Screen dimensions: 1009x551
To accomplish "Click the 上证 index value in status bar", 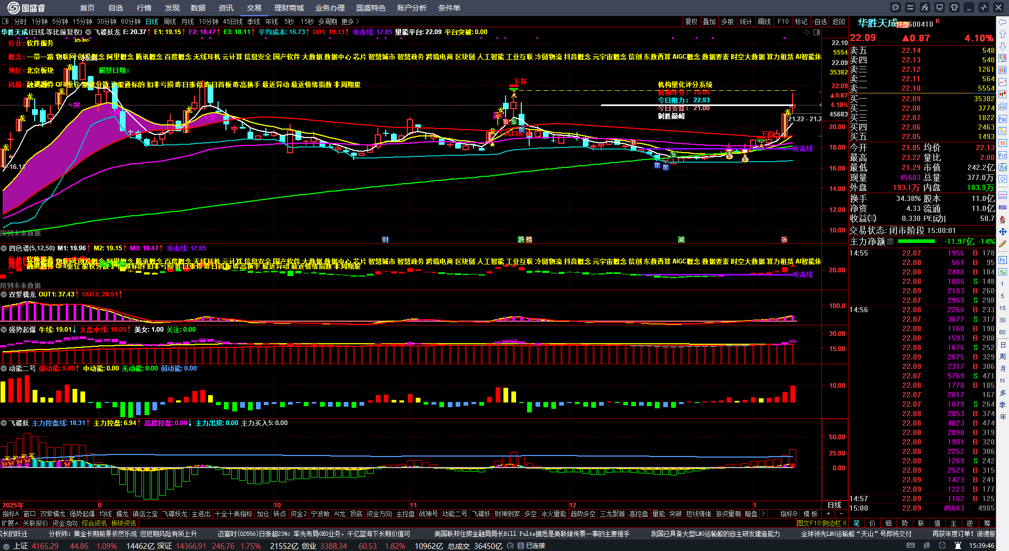I will [x=45, y=546].
